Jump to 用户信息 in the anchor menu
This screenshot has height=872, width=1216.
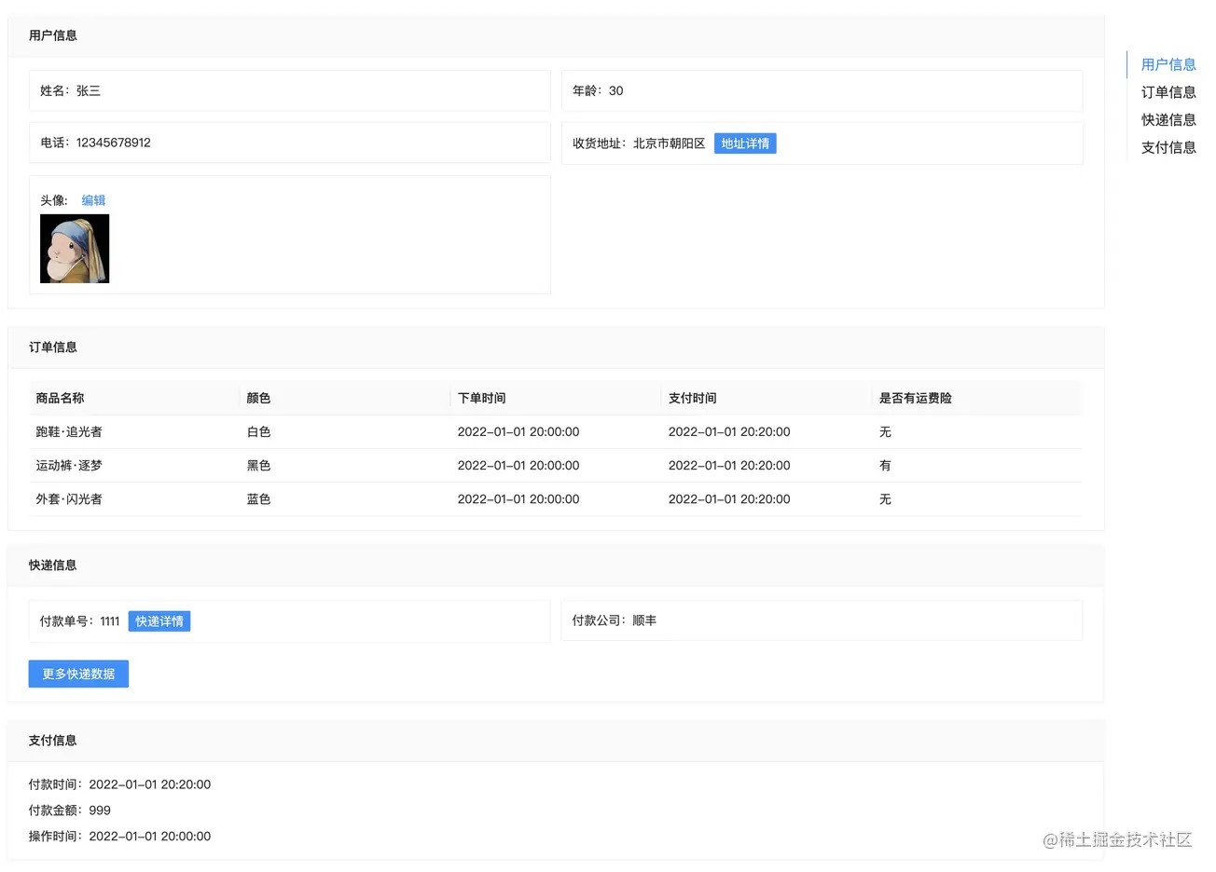pyautogui.click(x=1168, y=64)
